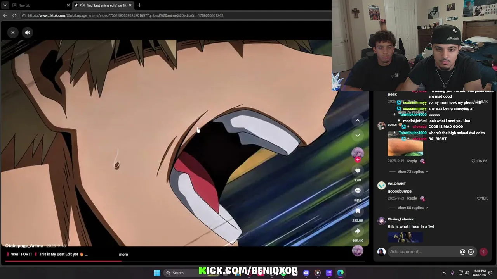The height and width of the screenshot is (279, 497).
Task: Insert a mention with the @ icon
Action: pos(462,252)
